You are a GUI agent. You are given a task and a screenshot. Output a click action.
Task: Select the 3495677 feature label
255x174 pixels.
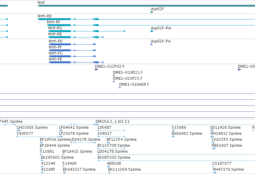click(25, 134)
